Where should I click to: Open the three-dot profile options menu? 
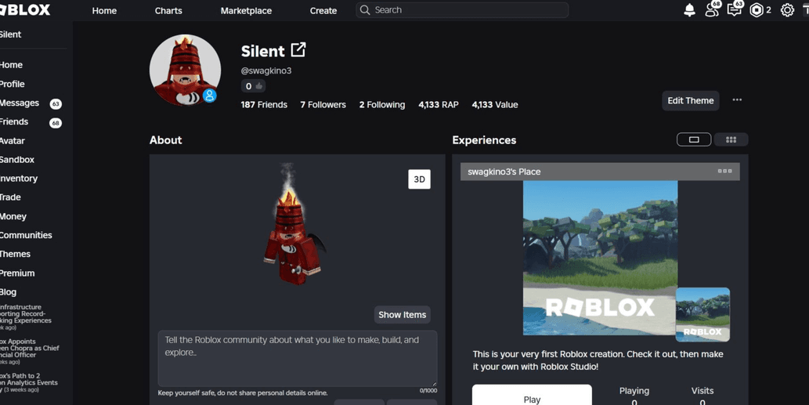tap(737, 100)
